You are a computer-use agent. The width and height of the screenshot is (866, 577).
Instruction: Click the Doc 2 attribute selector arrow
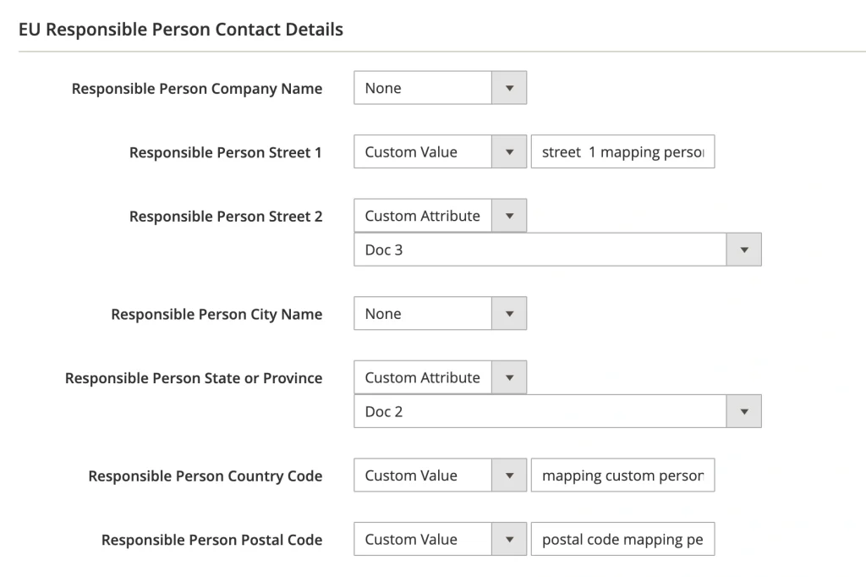(x=745, y=411)
